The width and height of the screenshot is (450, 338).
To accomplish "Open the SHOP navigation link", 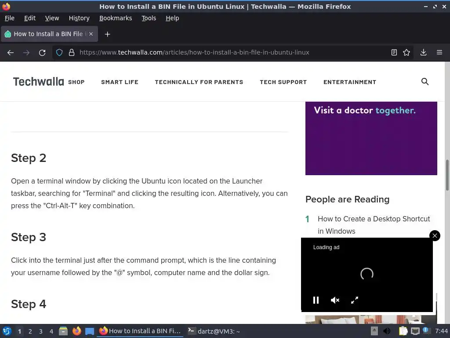I will pyautogui.click(x=76, y=82).
